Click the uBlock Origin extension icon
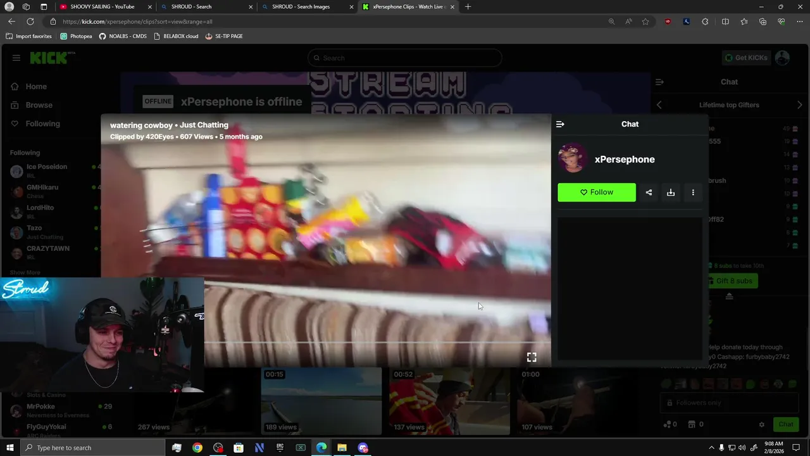The image size is (810, 456). [668, 22]
